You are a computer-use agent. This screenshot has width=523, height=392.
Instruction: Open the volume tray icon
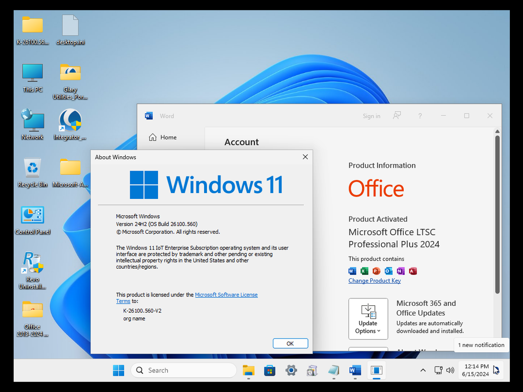(450, 370)
